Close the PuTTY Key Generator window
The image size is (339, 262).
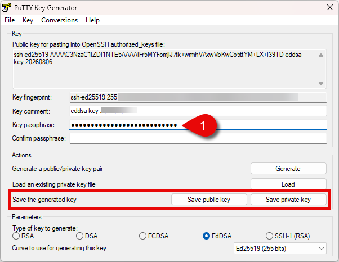pyautogui.click(x=330, y=7)
